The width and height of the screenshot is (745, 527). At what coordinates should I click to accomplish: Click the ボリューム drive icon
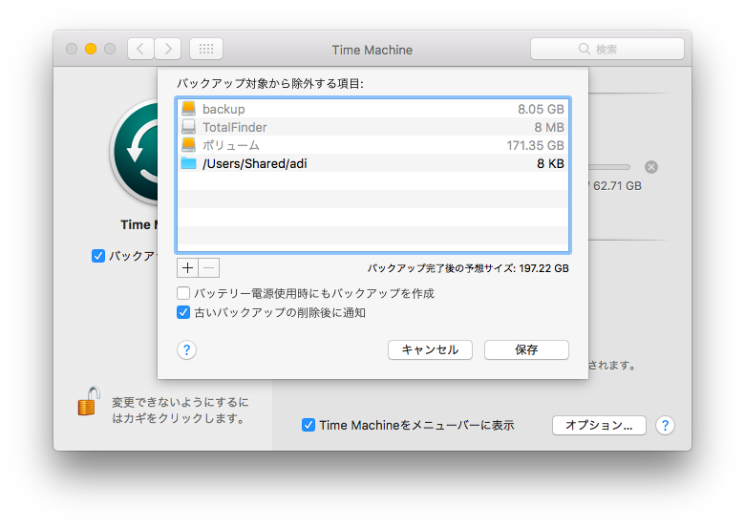(x=188, y=145)
